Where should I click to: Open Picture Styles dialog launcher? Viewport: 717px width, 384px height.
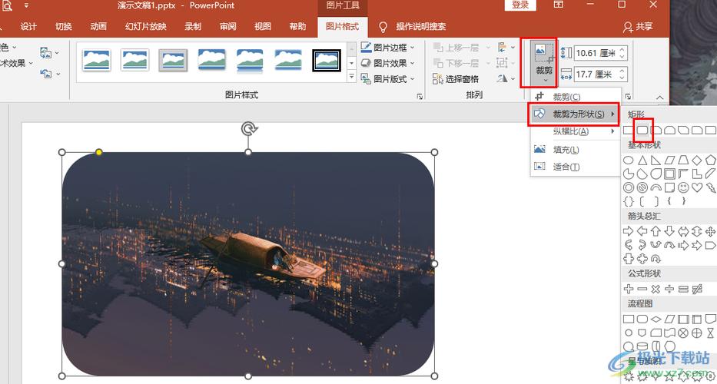click(x=420, y=97)
